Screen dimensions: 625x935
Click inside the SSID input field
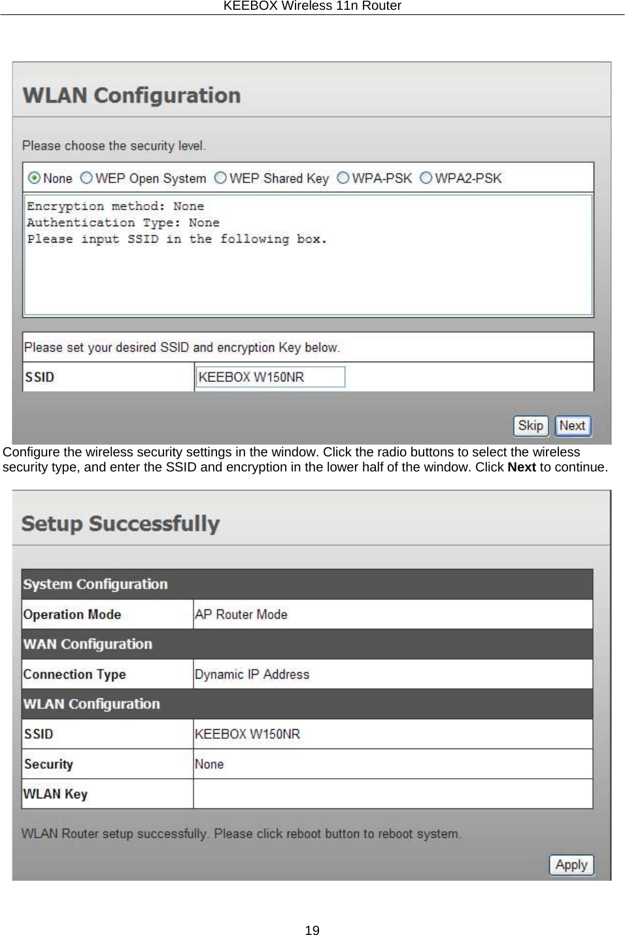coord(270,377)
